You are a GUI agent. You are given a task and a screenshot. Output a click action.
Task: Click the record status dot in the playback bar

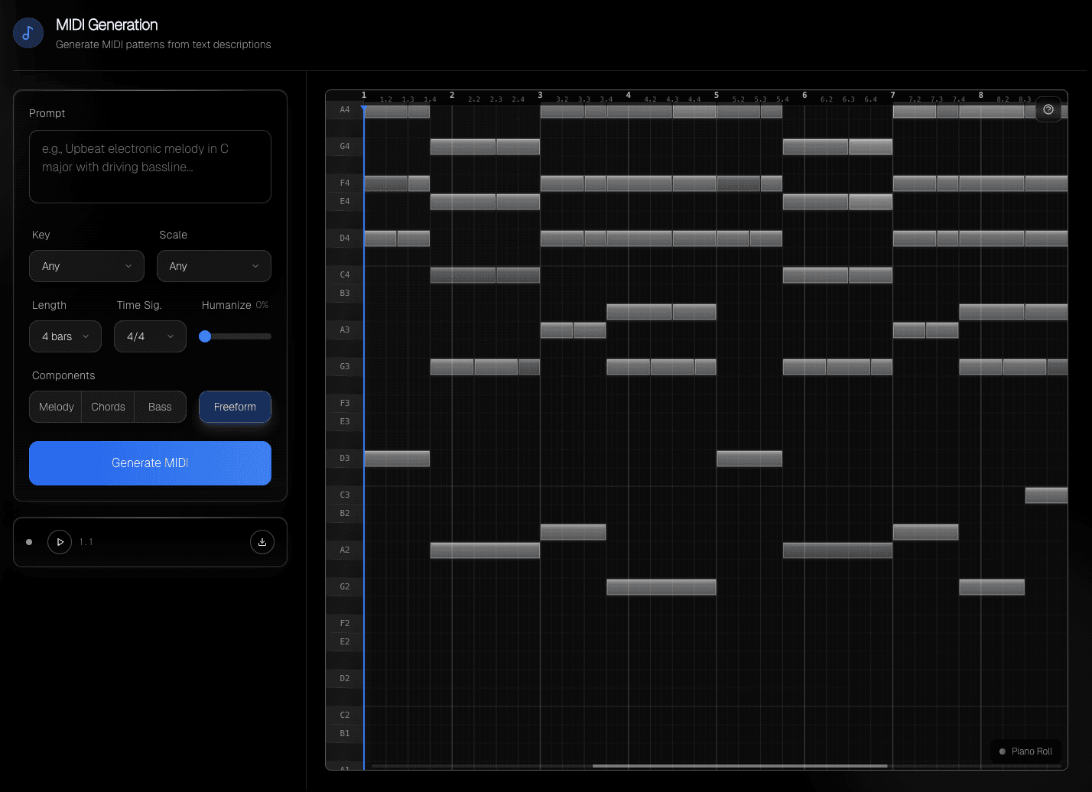tap(29, 542)
